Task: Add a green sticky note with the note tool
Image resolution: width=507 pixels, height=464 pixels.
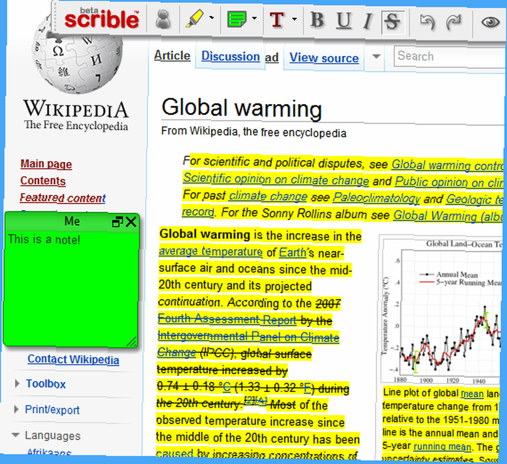Action: (x=237, y=19)
